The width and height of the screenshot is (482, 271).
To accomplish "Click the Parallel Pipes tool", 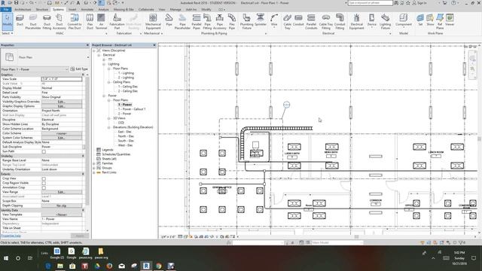I will [x=196, y=22].
